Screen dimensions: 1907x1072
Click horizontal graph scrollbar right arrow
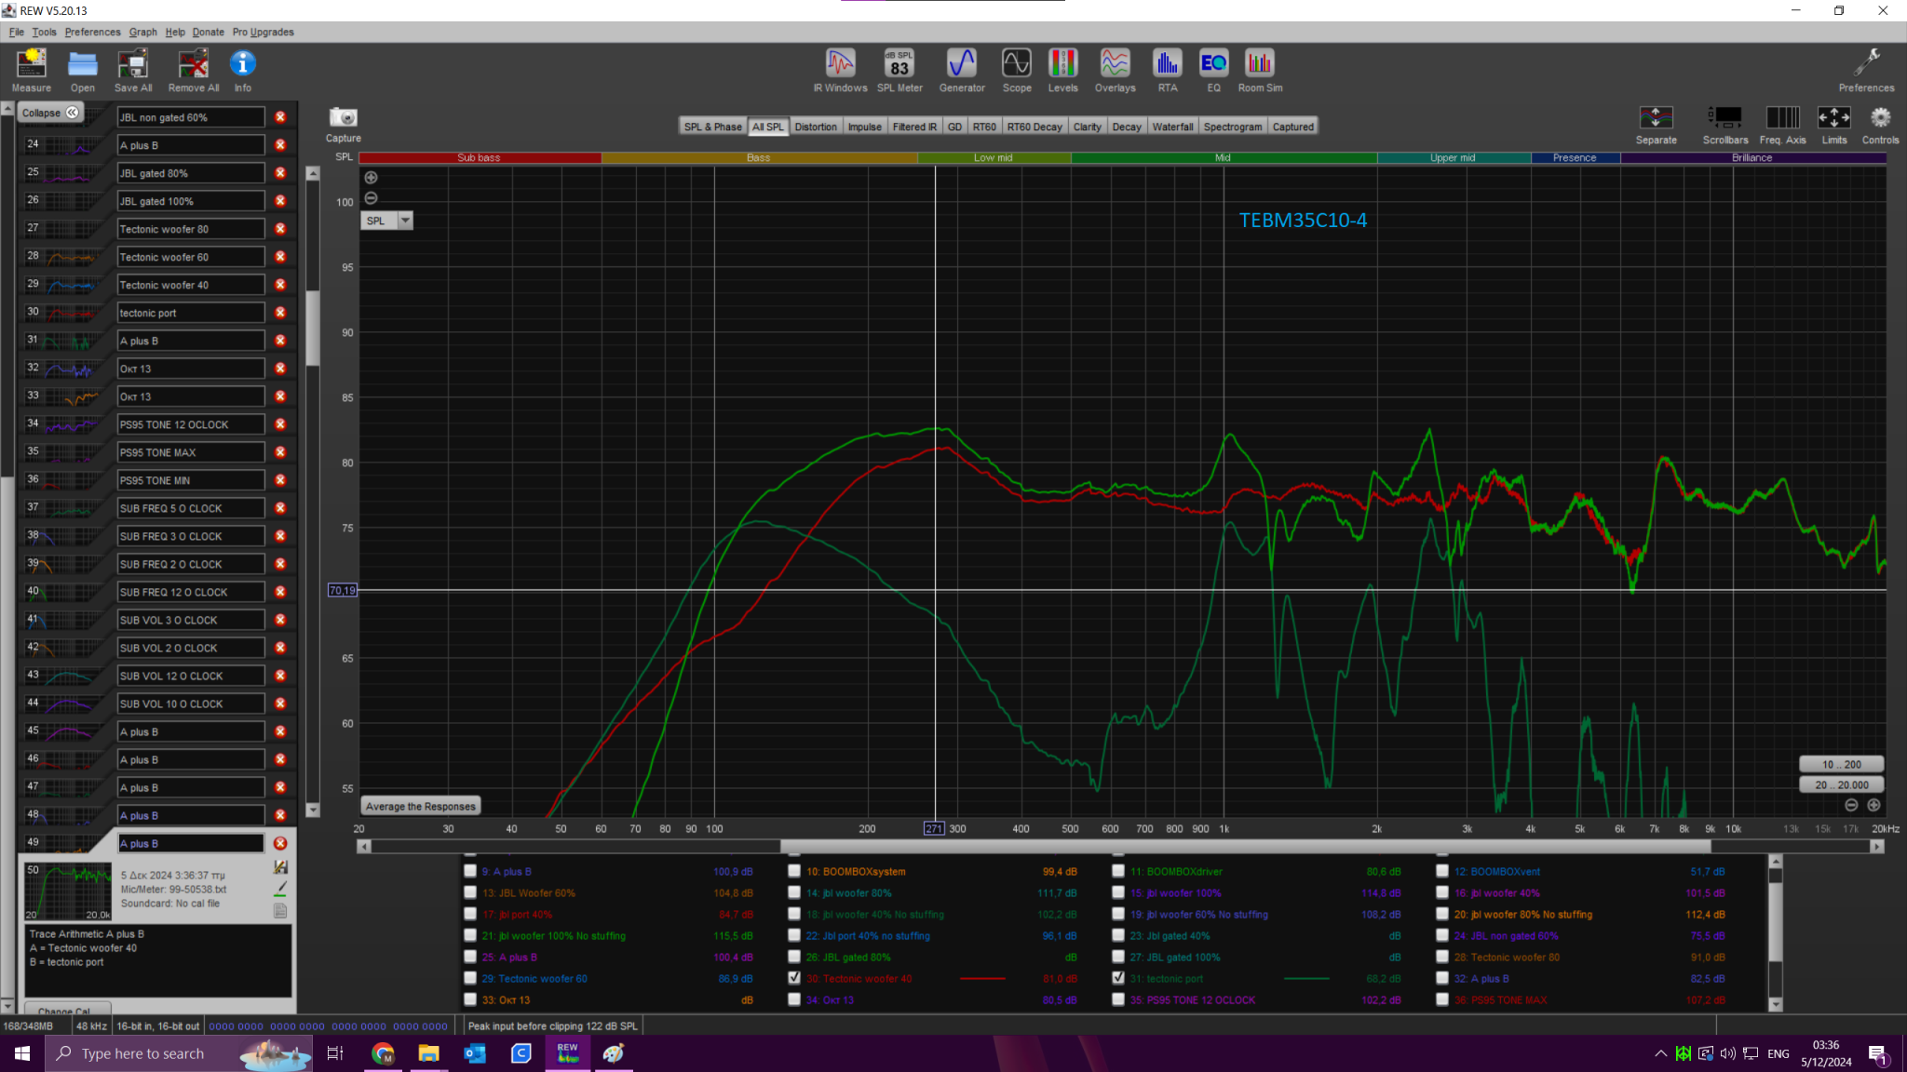tap(1877, 847)
